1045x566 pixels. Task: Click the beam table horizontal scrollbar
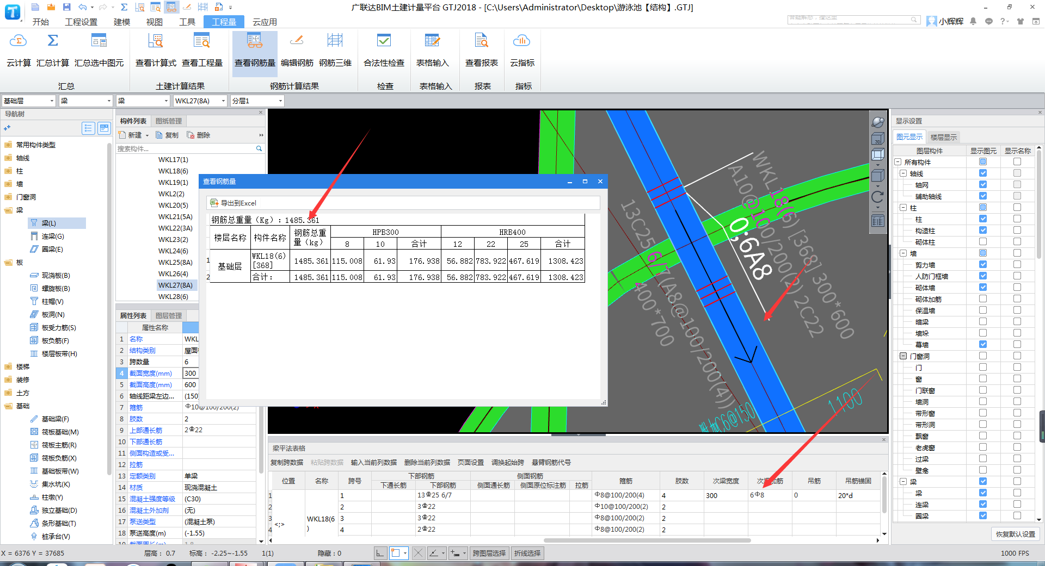point(647,540)
